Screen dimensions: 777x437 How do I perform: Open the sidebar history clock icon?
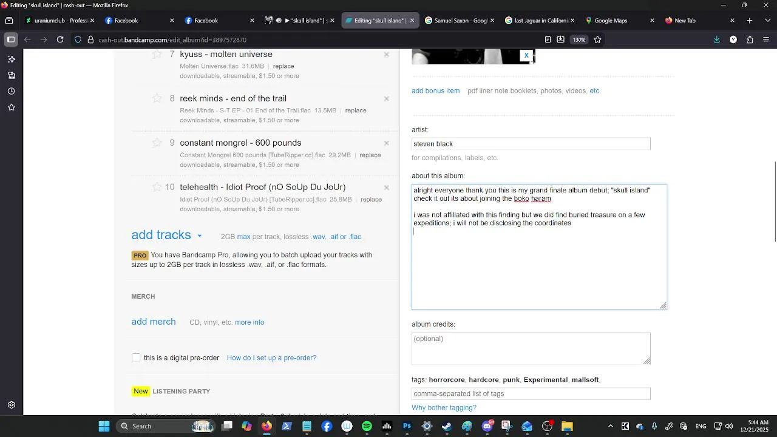[11, 92]
